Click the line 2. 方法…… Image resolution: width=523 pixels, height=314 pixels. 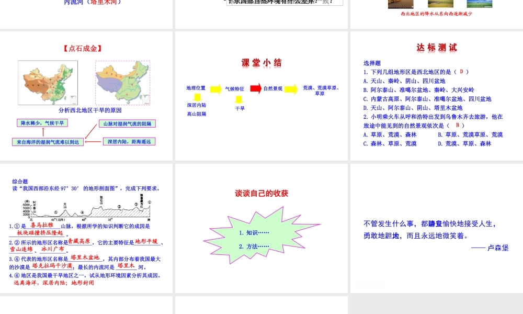(x=254, y=246)
